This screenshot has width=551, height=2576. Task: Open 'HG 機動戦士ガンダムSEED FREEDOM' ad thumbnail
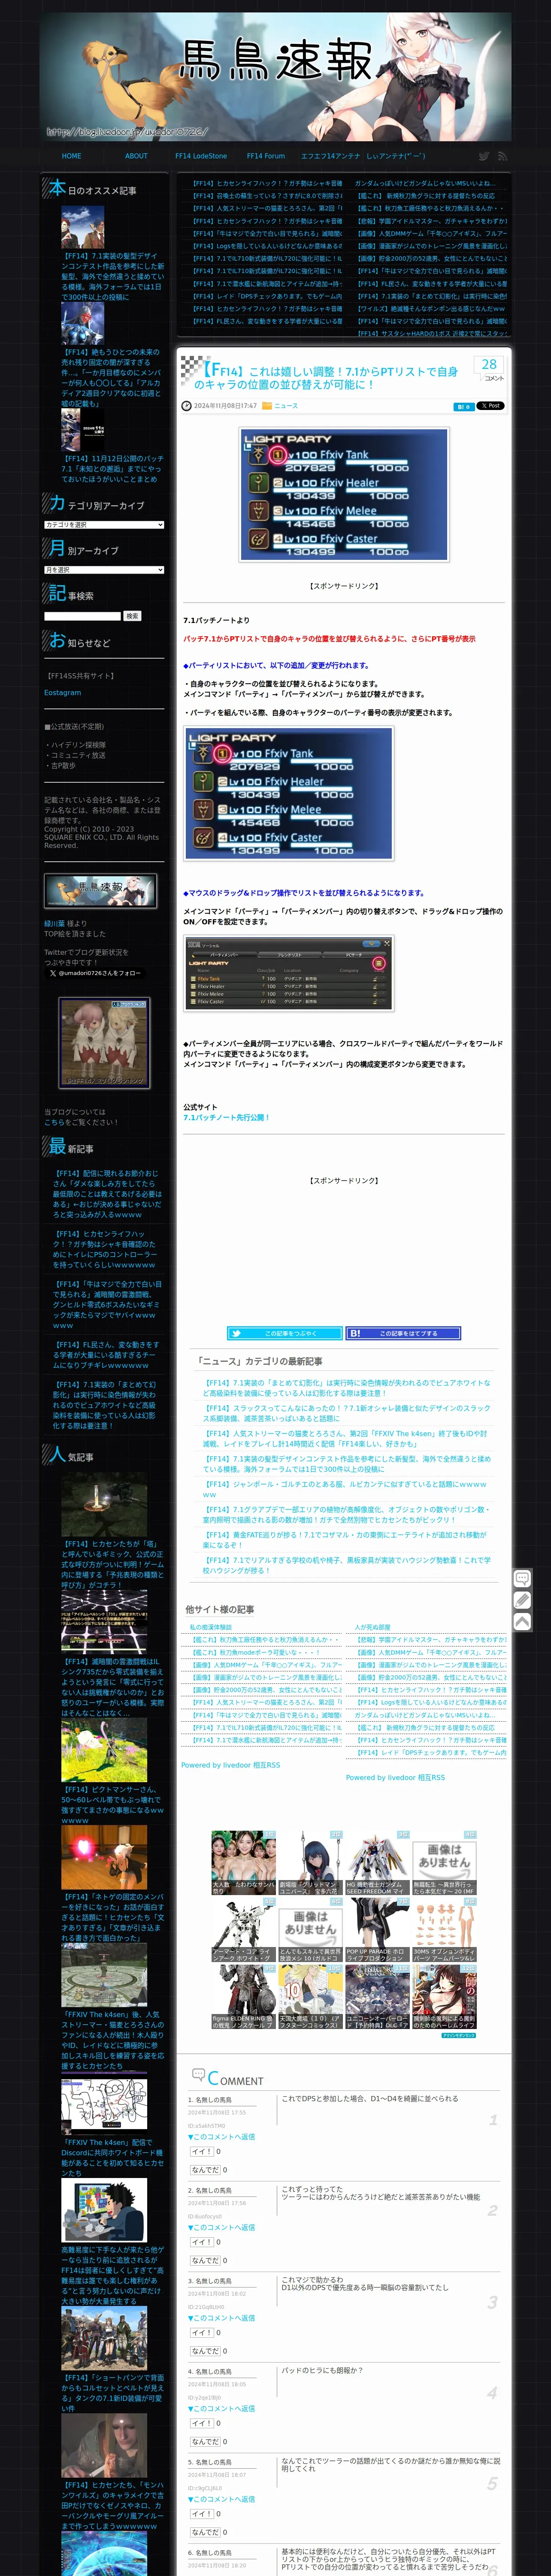coord(377,1863)
